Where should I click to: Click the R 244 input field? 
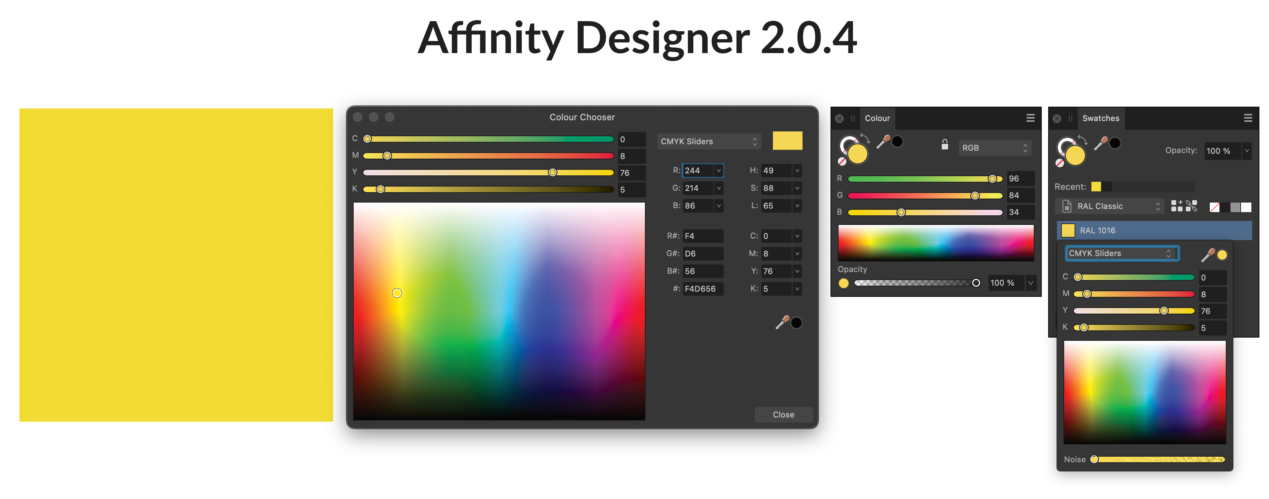click(698, 170)
